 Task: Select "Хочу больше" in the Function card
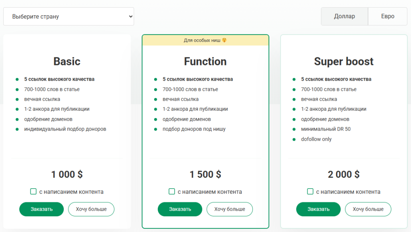pos(230,209)
